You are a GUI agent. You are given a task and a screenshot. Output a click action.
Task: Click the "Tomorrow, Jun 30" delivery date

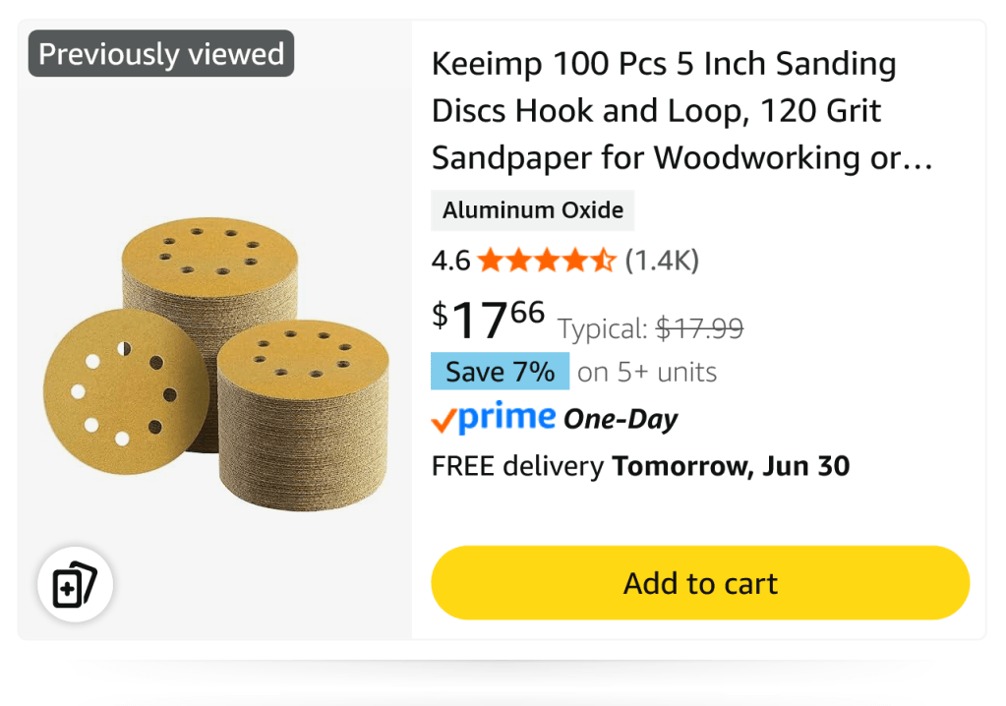coord(731,466)
